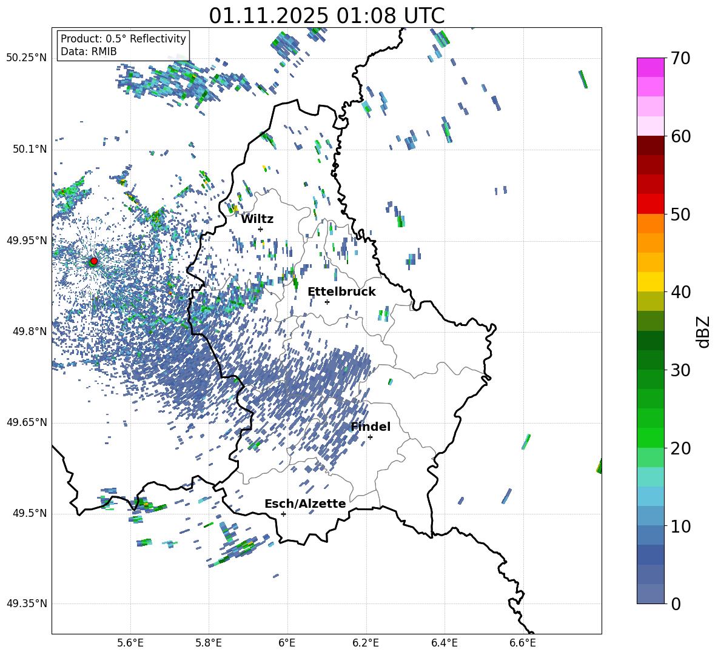This screenshot has height=655, width=718.
Task: Click the Ettelbruck station cross marker
Action: 327,302
